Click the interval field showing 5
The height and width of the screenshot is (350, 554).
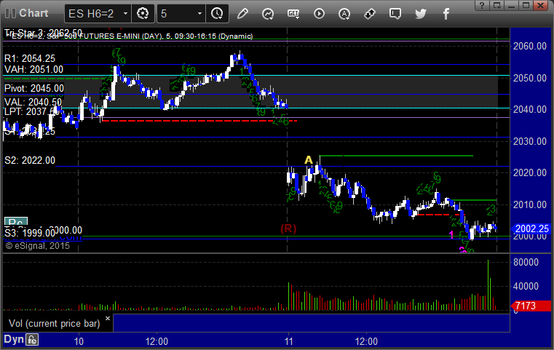click(178, 14)
